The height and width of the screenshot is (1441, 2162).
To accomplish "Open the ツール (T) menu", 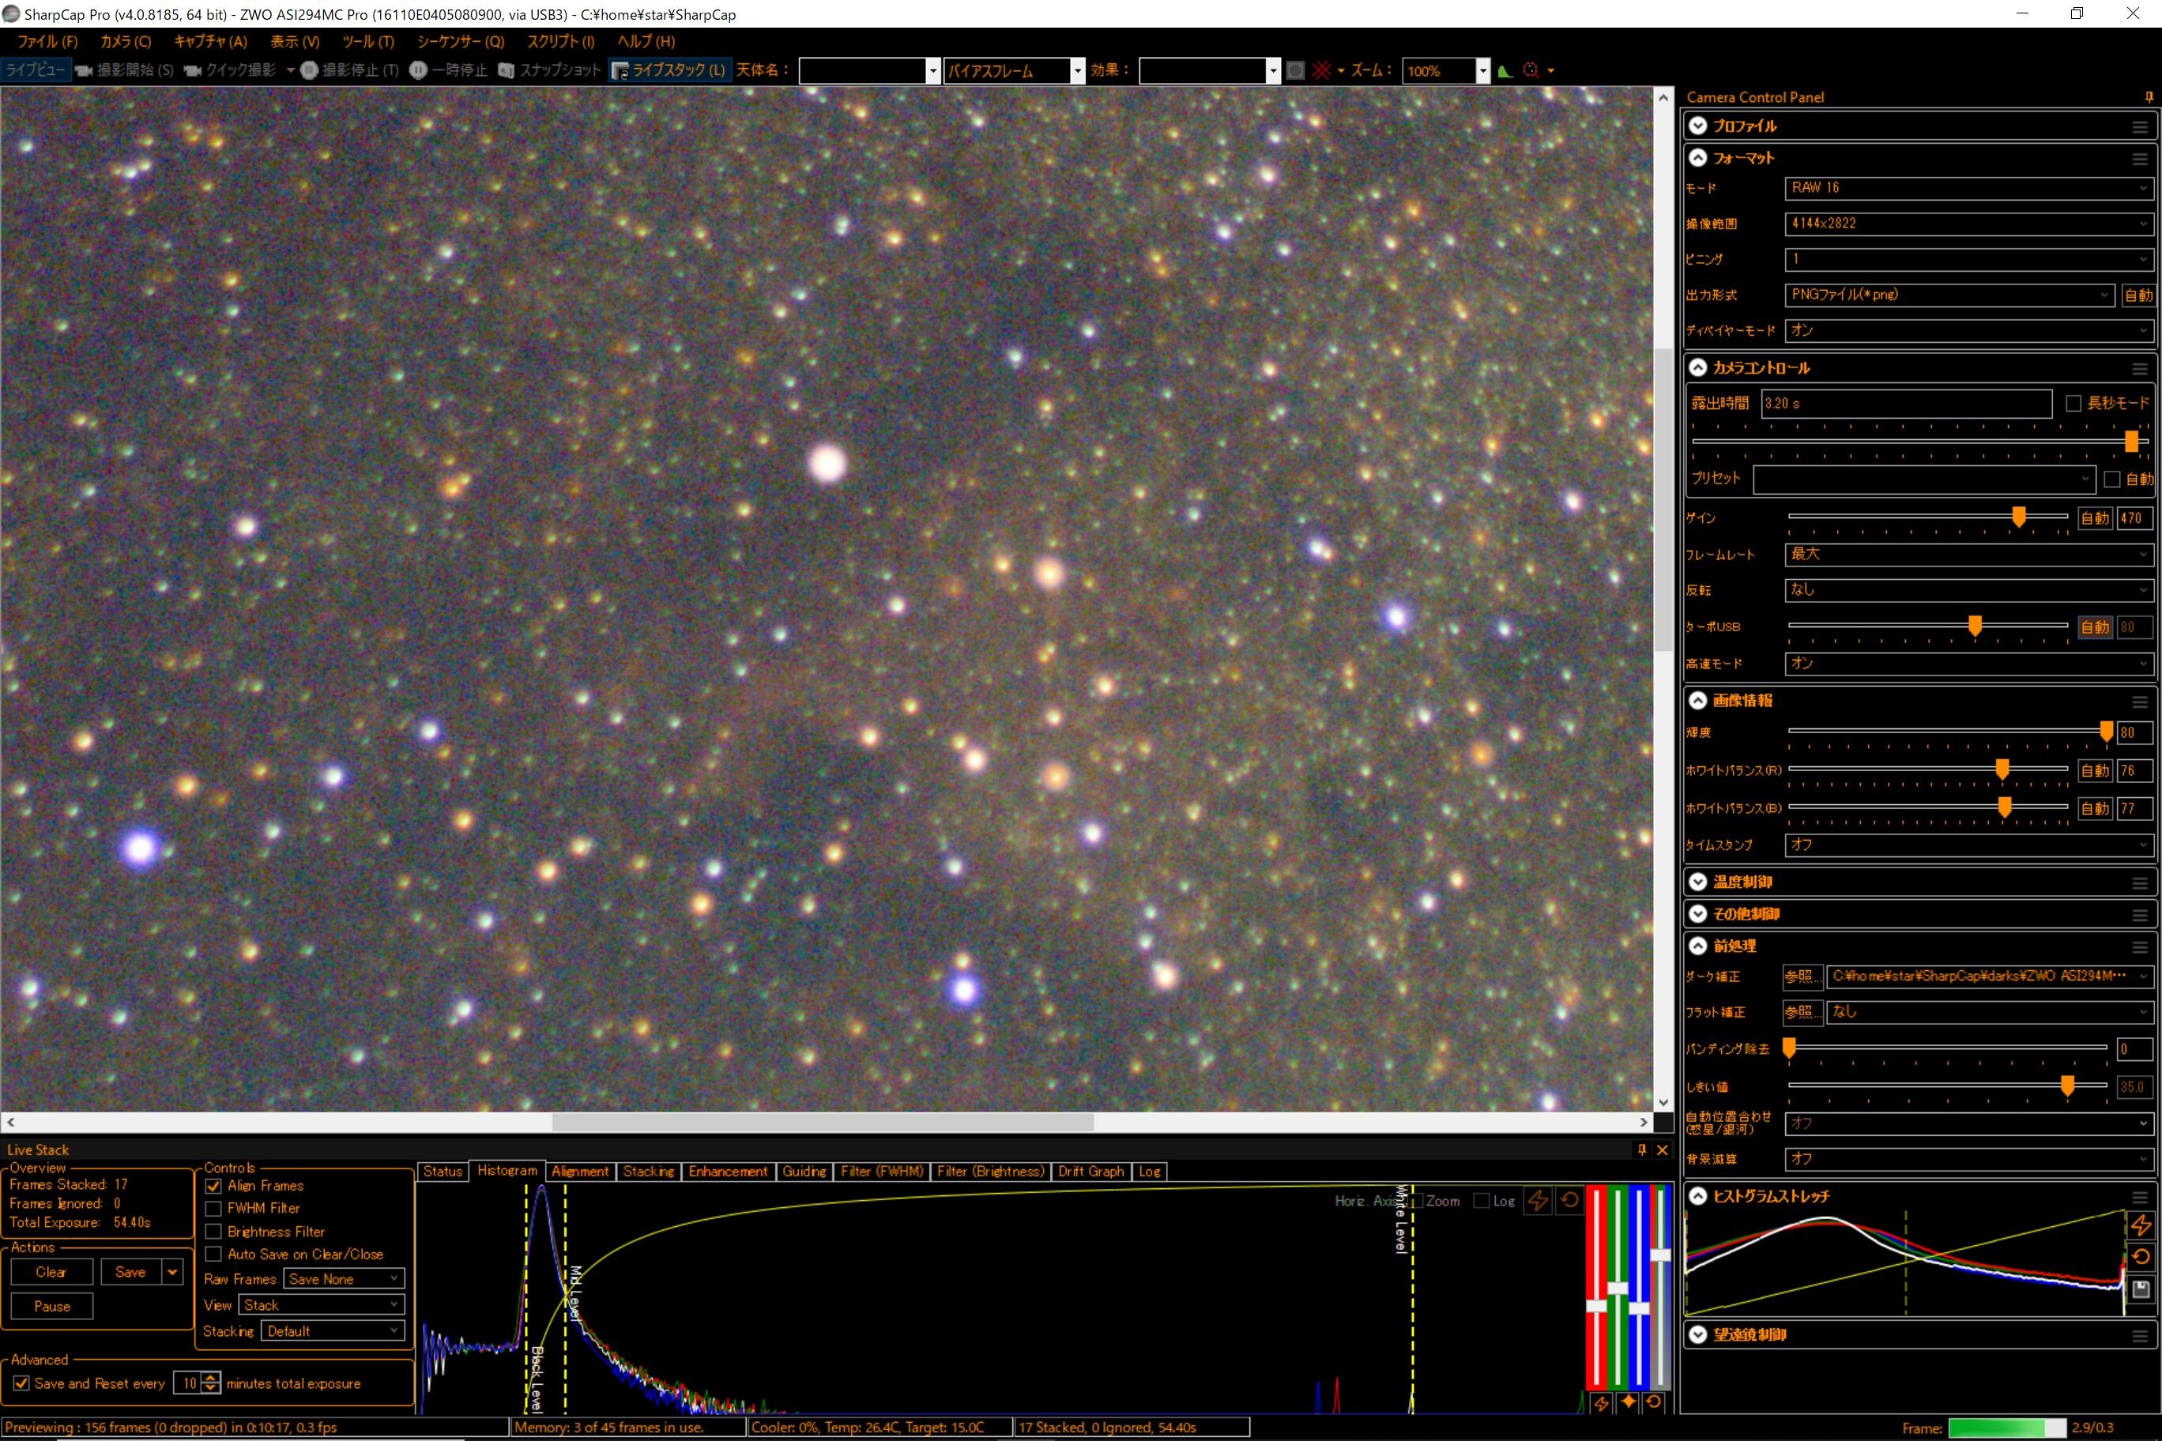I will point(367,41).
